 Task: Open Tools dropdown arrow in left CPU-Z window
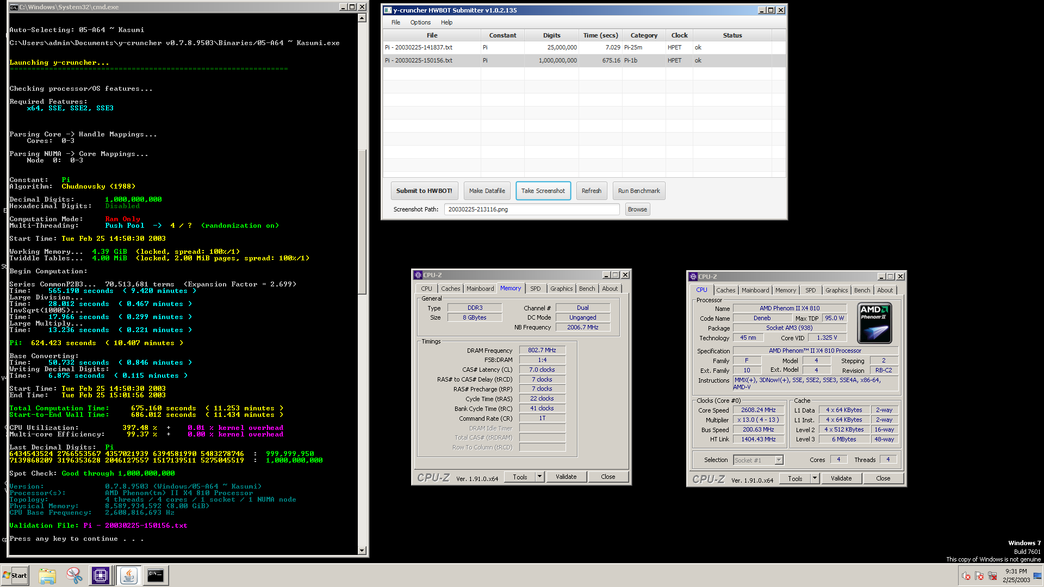click(540, 477)
